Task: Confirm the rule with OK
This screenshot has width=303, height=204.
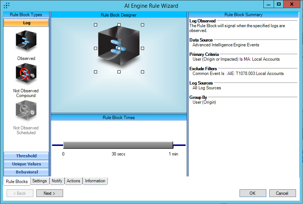Action: (253, 193)
